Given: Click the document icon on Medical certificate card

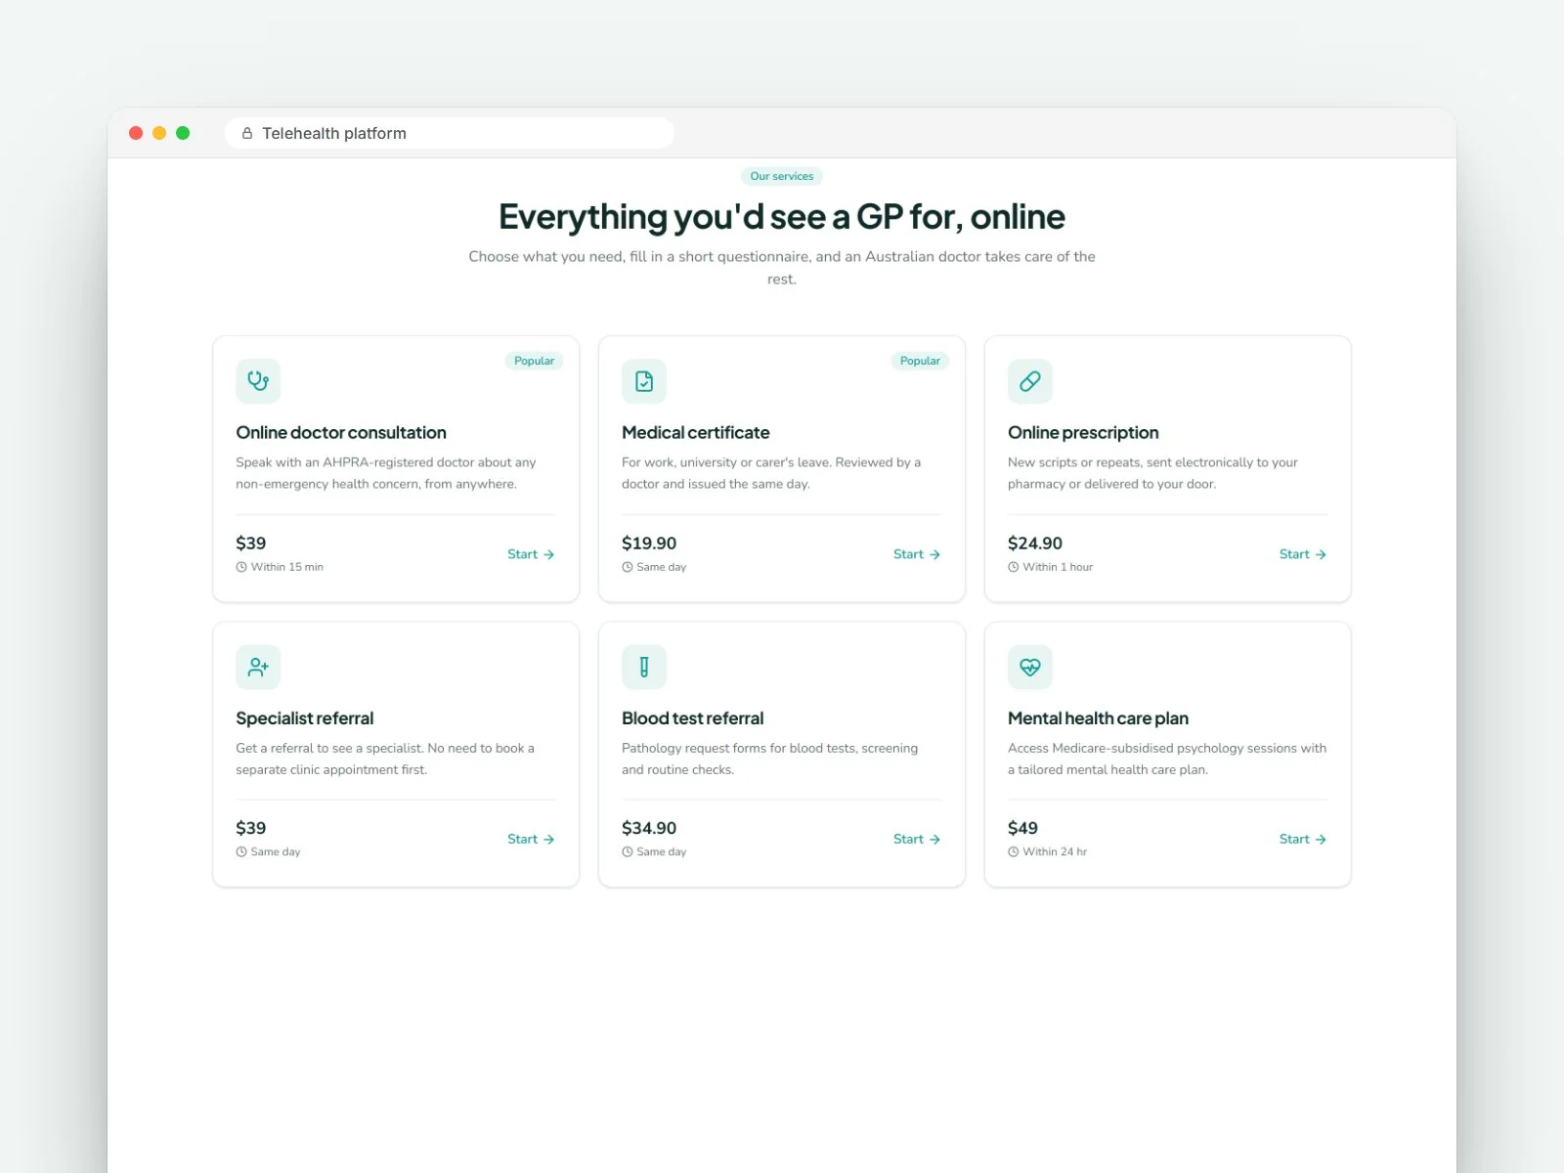Looking at the screenshot, I should click(x=644, y=381).
